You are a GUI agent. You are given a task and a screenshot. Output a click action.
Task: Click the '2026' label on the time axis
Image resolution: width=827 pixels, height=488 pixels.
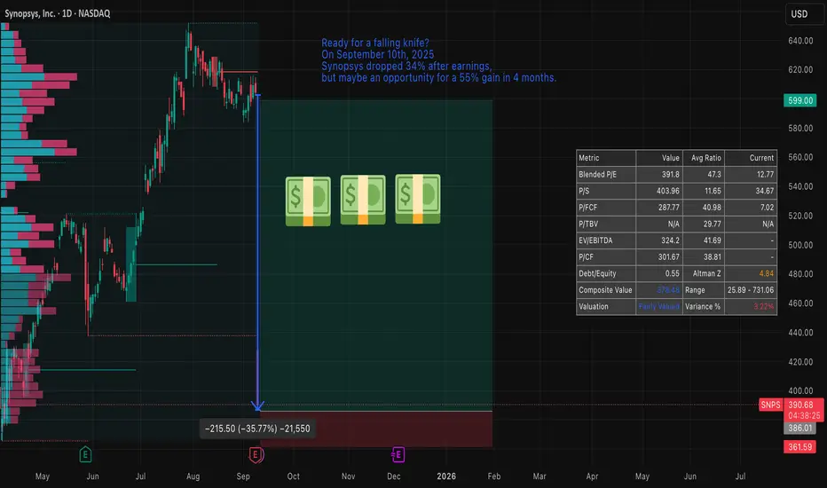point(446,476)
